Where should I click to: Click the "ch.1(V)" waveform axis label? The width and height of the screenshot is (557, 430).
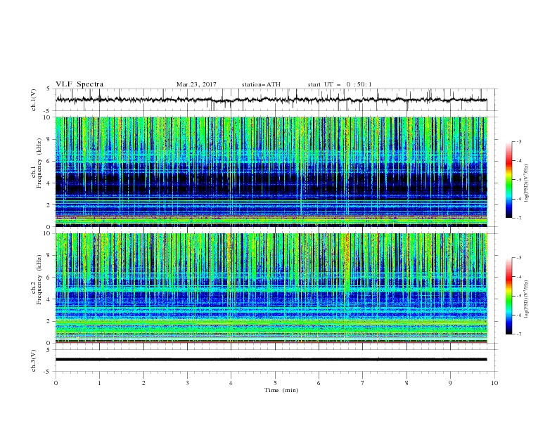coord(34,100)
